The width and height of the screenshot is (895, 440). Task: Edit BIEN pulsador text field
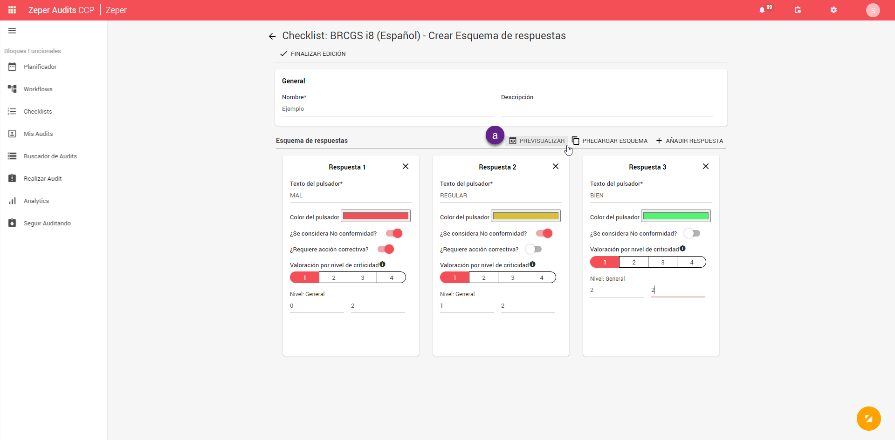(651, 196)
